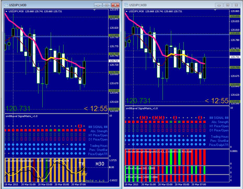Image resolution: width=243 pixels, height=189 pixels.
Task: Maximize the left USDJPY,M30 window
Action: pyautogui.click(x=107, y=5)
